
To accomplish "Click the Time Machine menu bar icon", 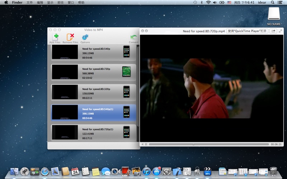I will 195,3.
